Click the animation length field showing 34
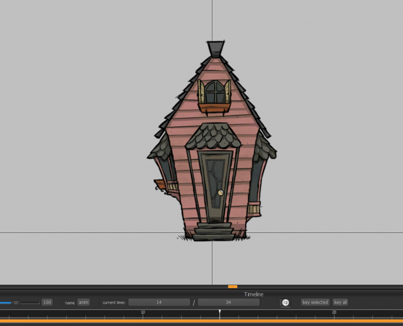The image size is (403, 326). click(x=228, y=302)
